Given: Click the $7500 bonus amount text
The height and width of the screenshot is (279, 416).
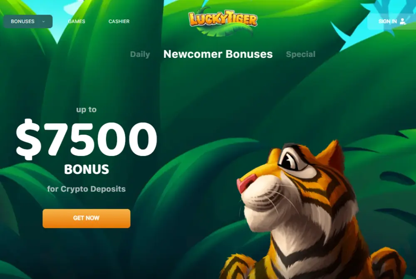Looking at the screenshot, I should click(87, 139).
